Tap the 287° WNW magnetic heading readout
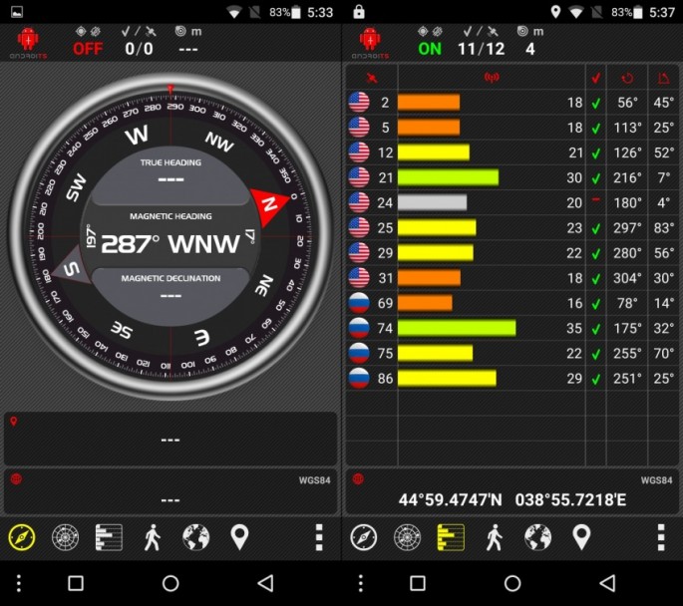The height and width of the screenshot is (606, 683). [171, 243]
